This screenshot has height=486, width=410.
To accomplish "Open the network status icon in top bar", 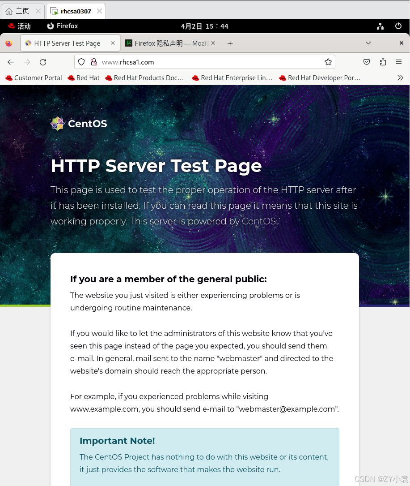I will click(x=380, y=26).
